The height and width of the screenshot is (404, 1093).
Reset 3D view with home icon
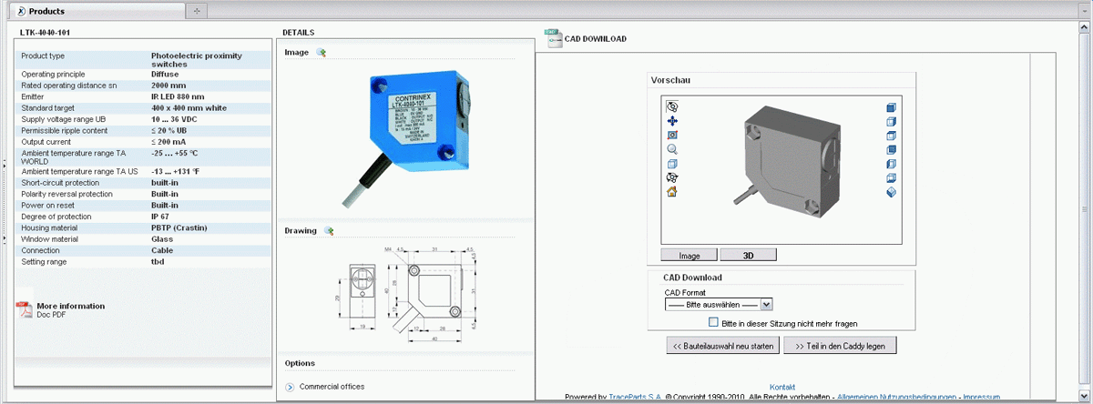[672, 192]
